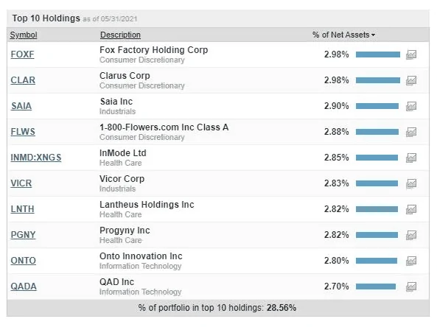Open chart icon for QAD Inc

point(411,286)
